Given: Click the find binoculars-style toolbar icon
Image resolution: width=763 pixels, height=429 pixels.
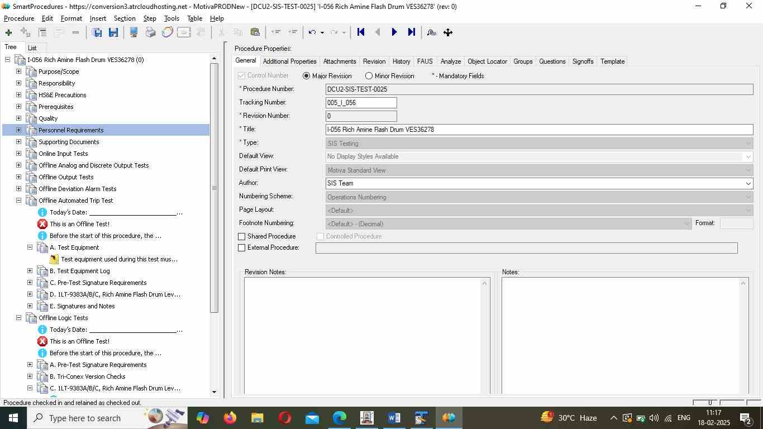Looking at the screenshot, I should 432,32.
